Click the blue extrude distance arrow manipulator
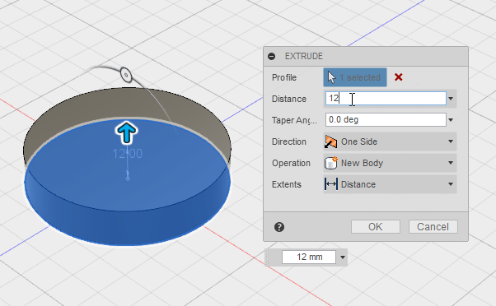This screenshot has width=496, height=306. (x=126, y=133)
